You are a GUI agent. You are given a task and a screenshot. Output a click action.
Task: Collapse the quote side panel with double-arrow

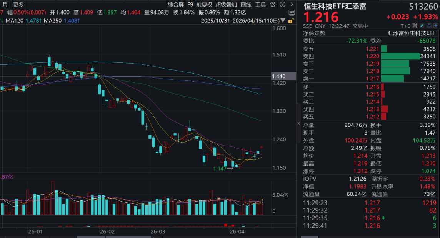(x=299, y=123)
